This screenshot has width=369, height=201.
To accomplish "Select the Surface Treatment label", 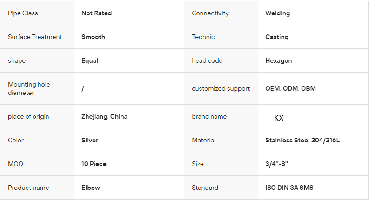I will [x=35, y=37].
